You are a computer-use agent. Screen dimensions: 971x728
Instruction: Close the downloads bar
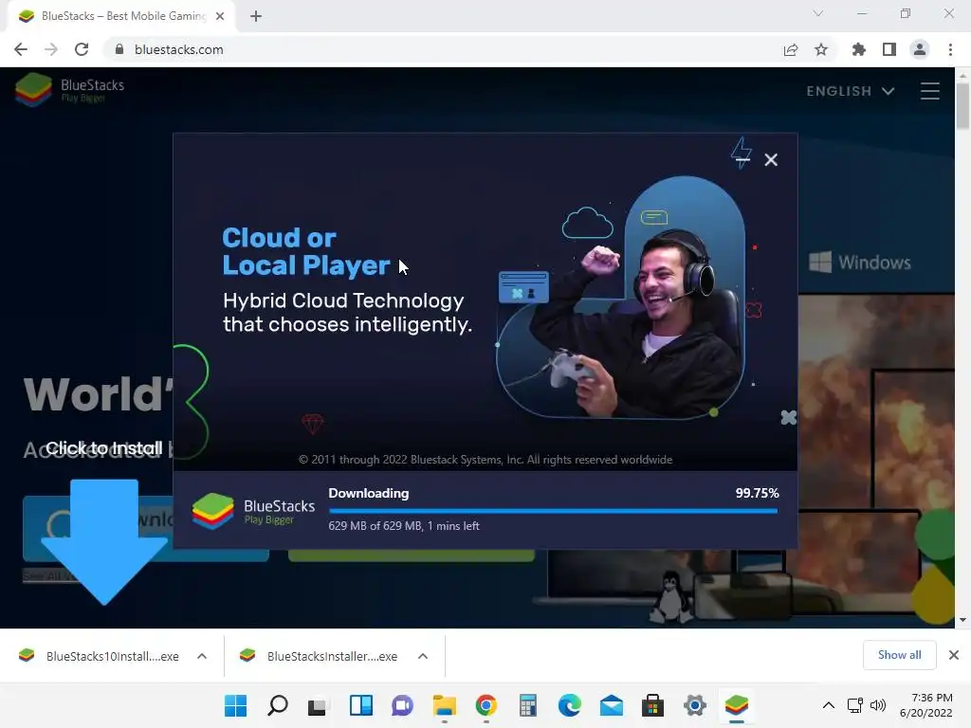click(x=954, y=655)
